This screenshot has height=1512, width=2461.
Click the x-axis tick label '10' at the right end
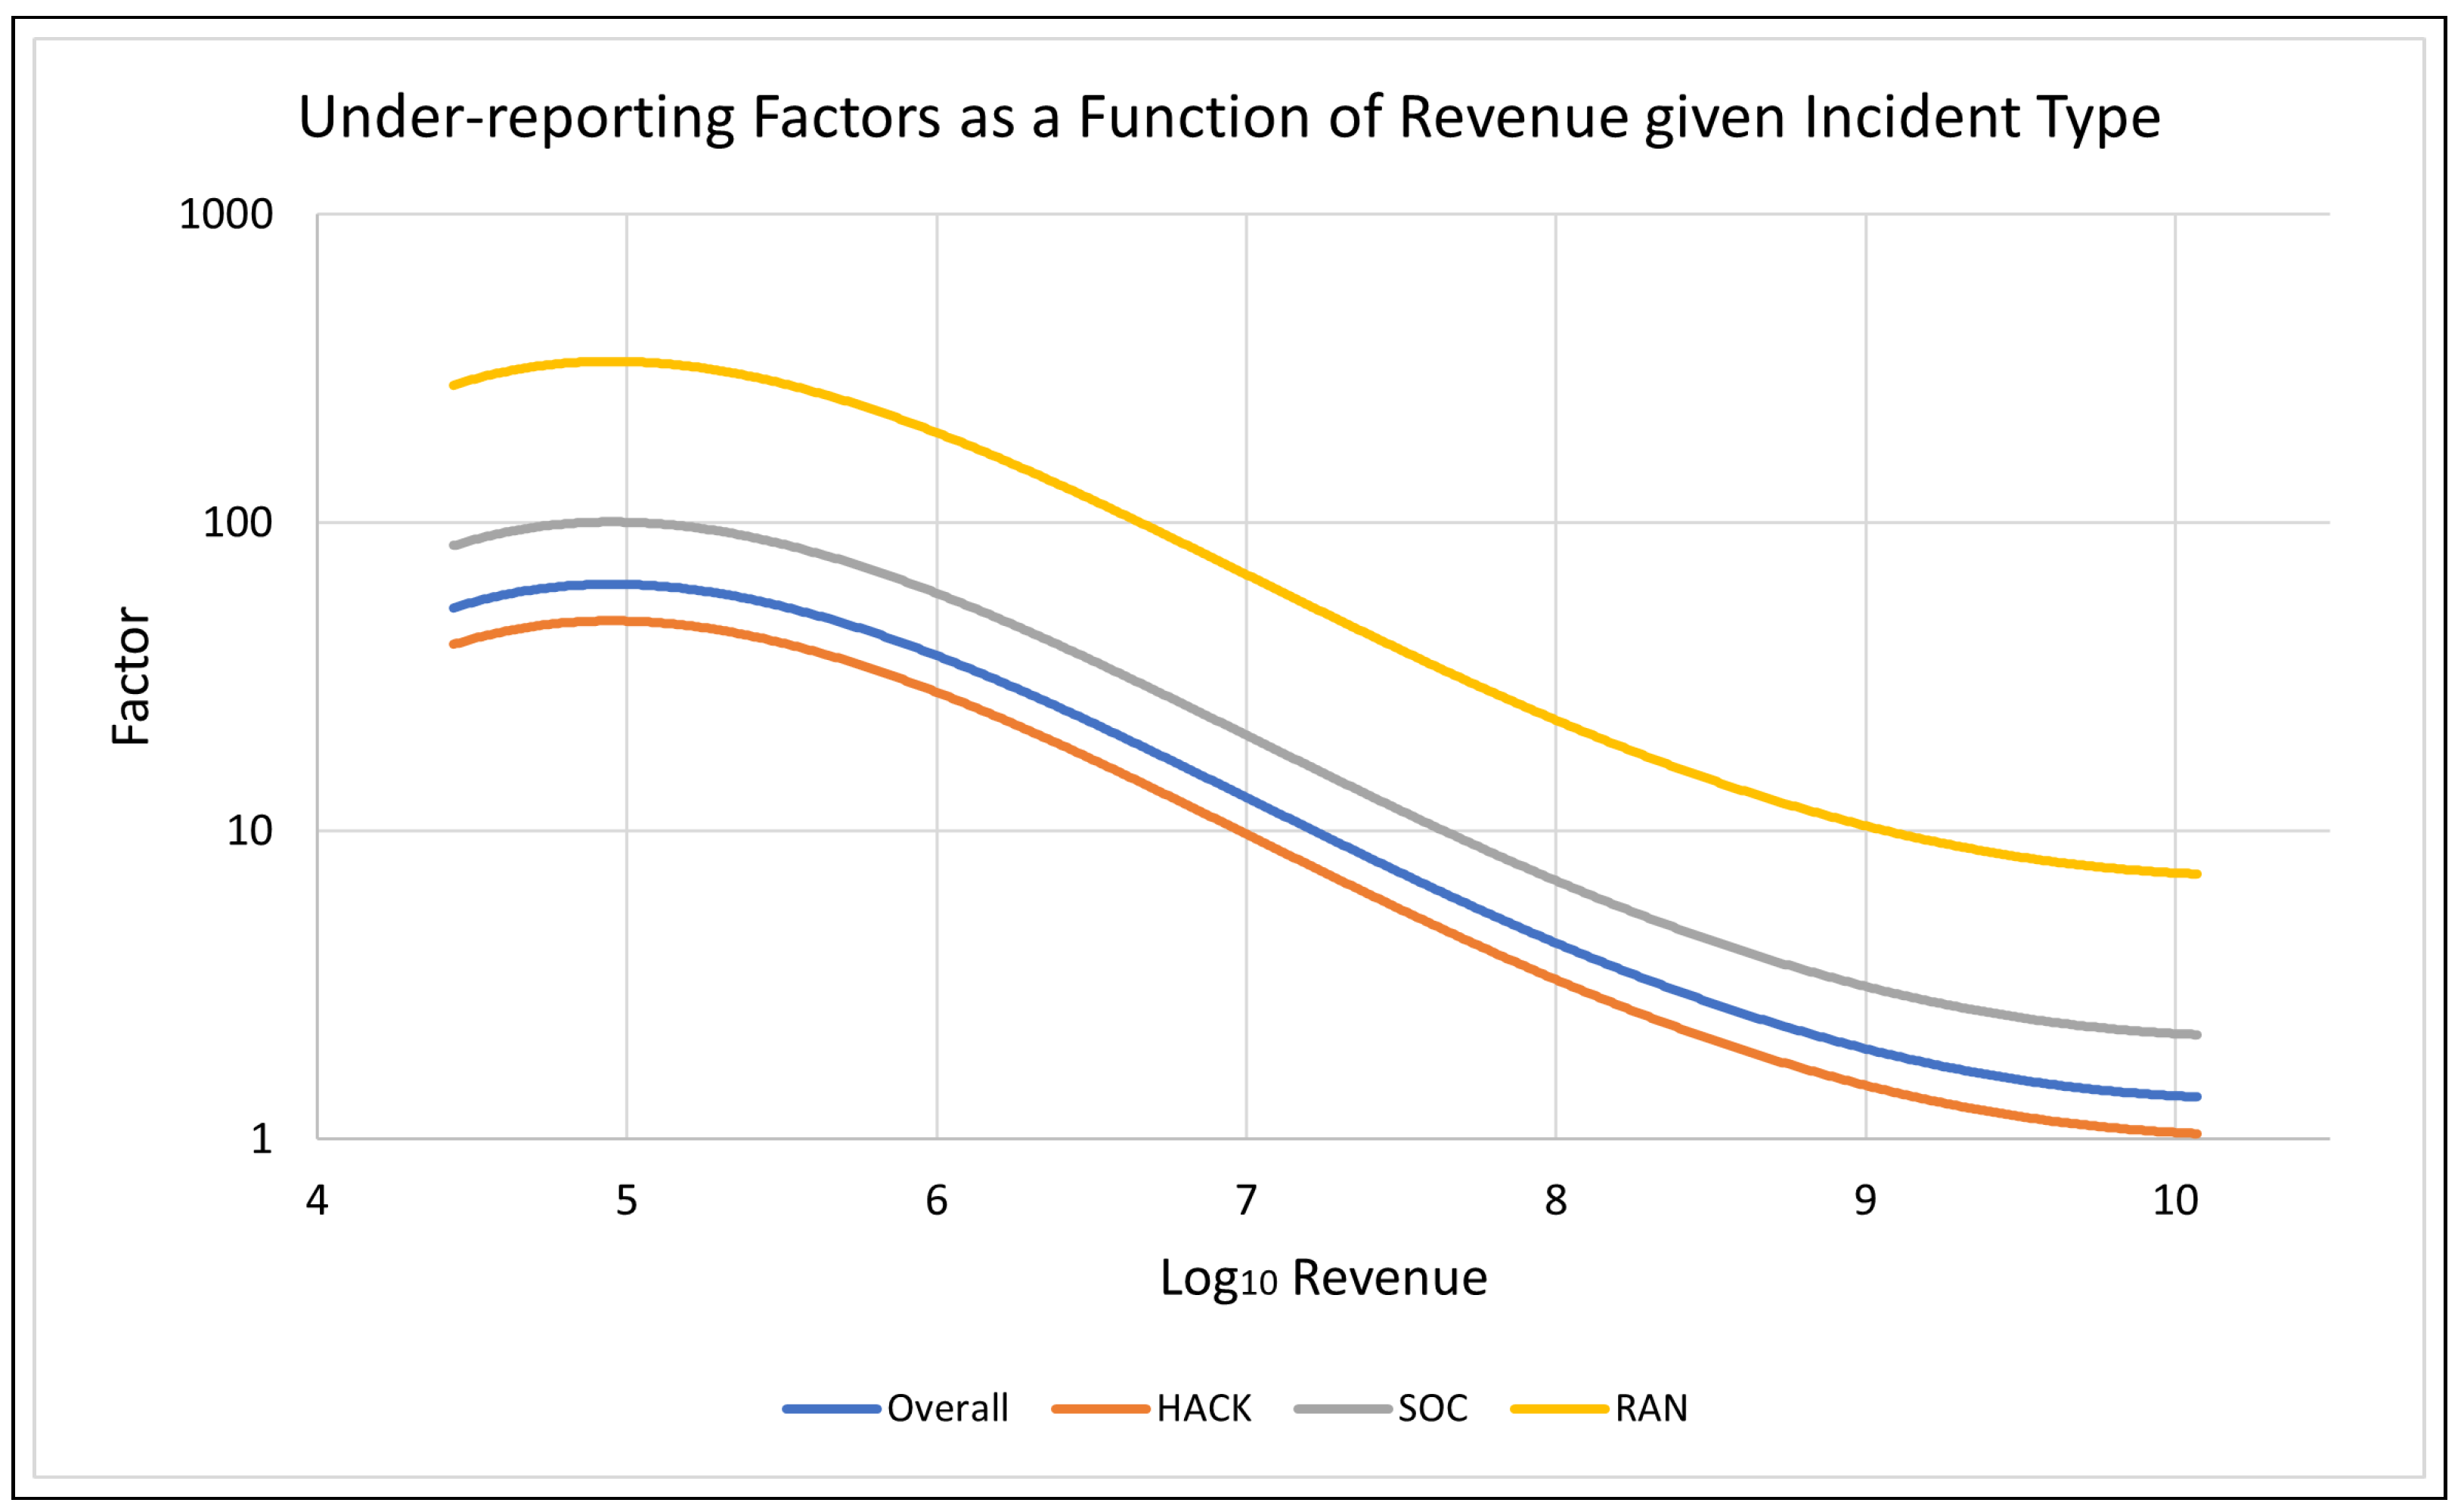tap(2175, 1201)
